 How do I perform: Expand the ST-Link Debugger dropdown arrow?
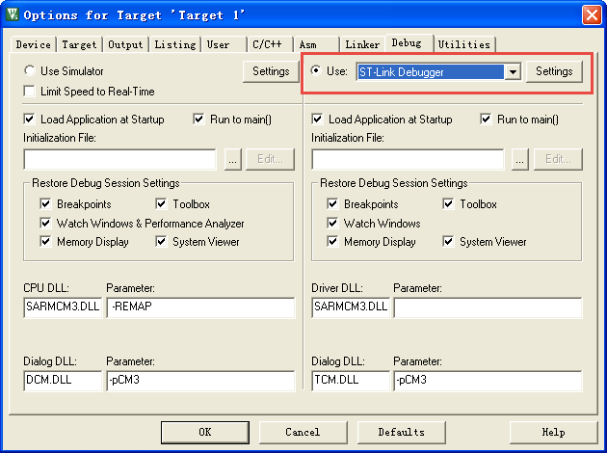(513, 71)
